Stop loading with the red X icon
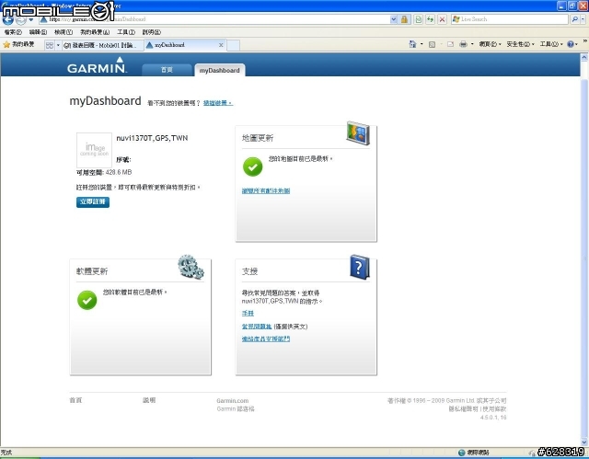 (x=442, y=19)
